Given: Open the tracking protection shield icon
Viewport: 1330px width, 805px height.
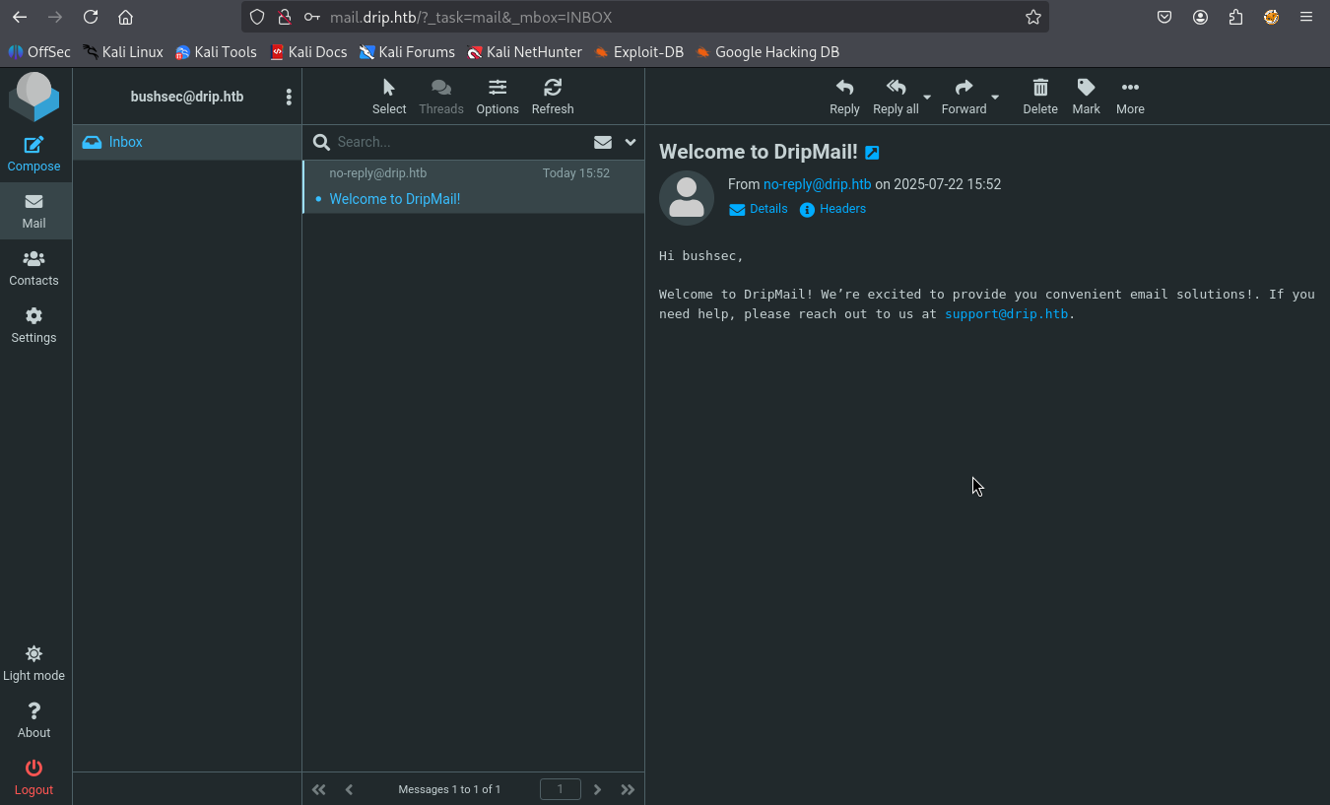Looking at the screenshot, I should (x=257, y=17).
